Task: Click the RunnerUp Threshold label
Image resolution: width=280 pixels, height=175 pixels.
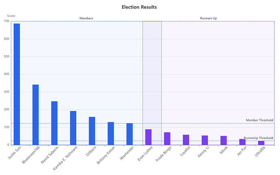Action: [258, 138]
